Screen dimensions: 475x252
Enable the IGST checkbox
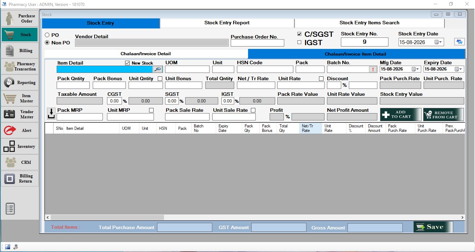click(299, 42)
